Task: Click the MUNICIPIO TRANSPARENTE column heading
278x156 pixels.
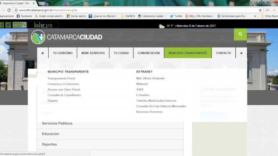Action: tap(68, 72)
